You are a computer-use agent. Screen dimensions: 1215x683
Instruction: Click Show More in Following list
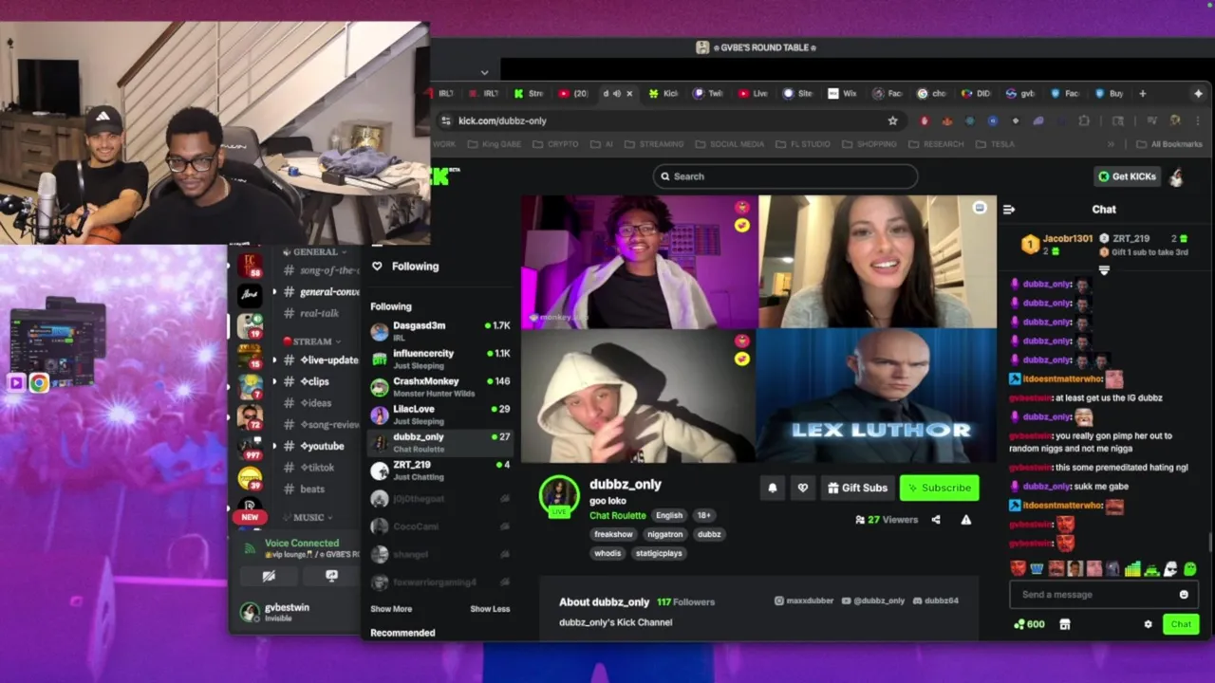click(x=391, y=609)
